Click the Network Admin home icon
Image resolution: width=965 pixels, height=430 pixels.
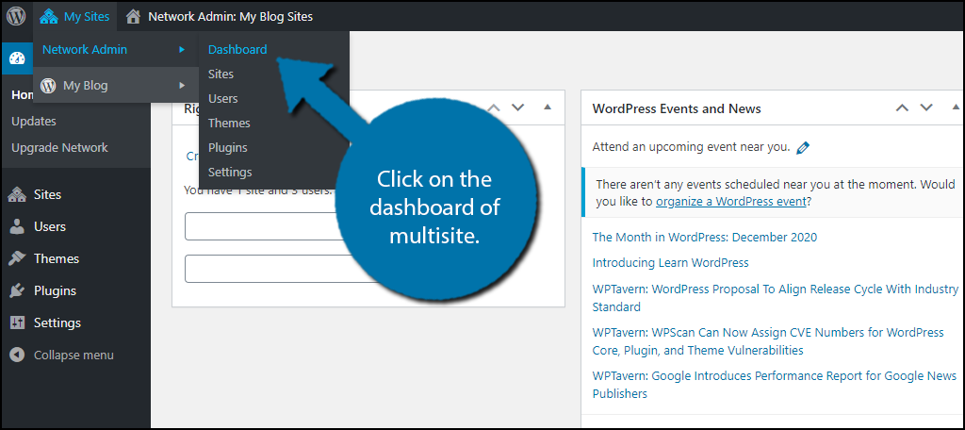(134, 16)
